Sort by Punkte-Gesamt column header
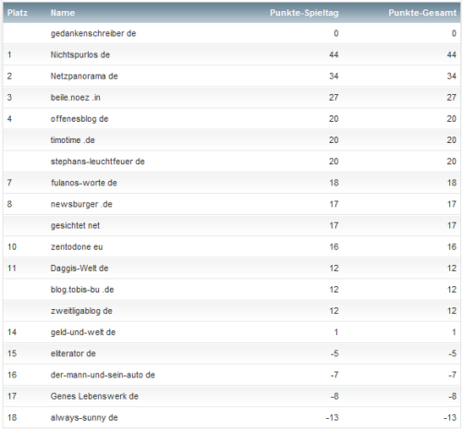The width and height of the screenshot is (462, 430). 422,13
